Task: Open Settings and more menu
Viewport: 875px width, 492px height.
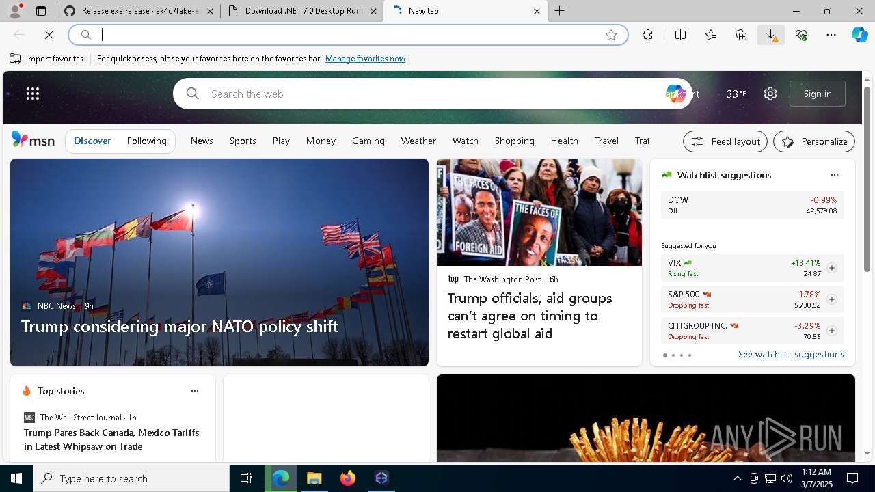Action: 831,35
